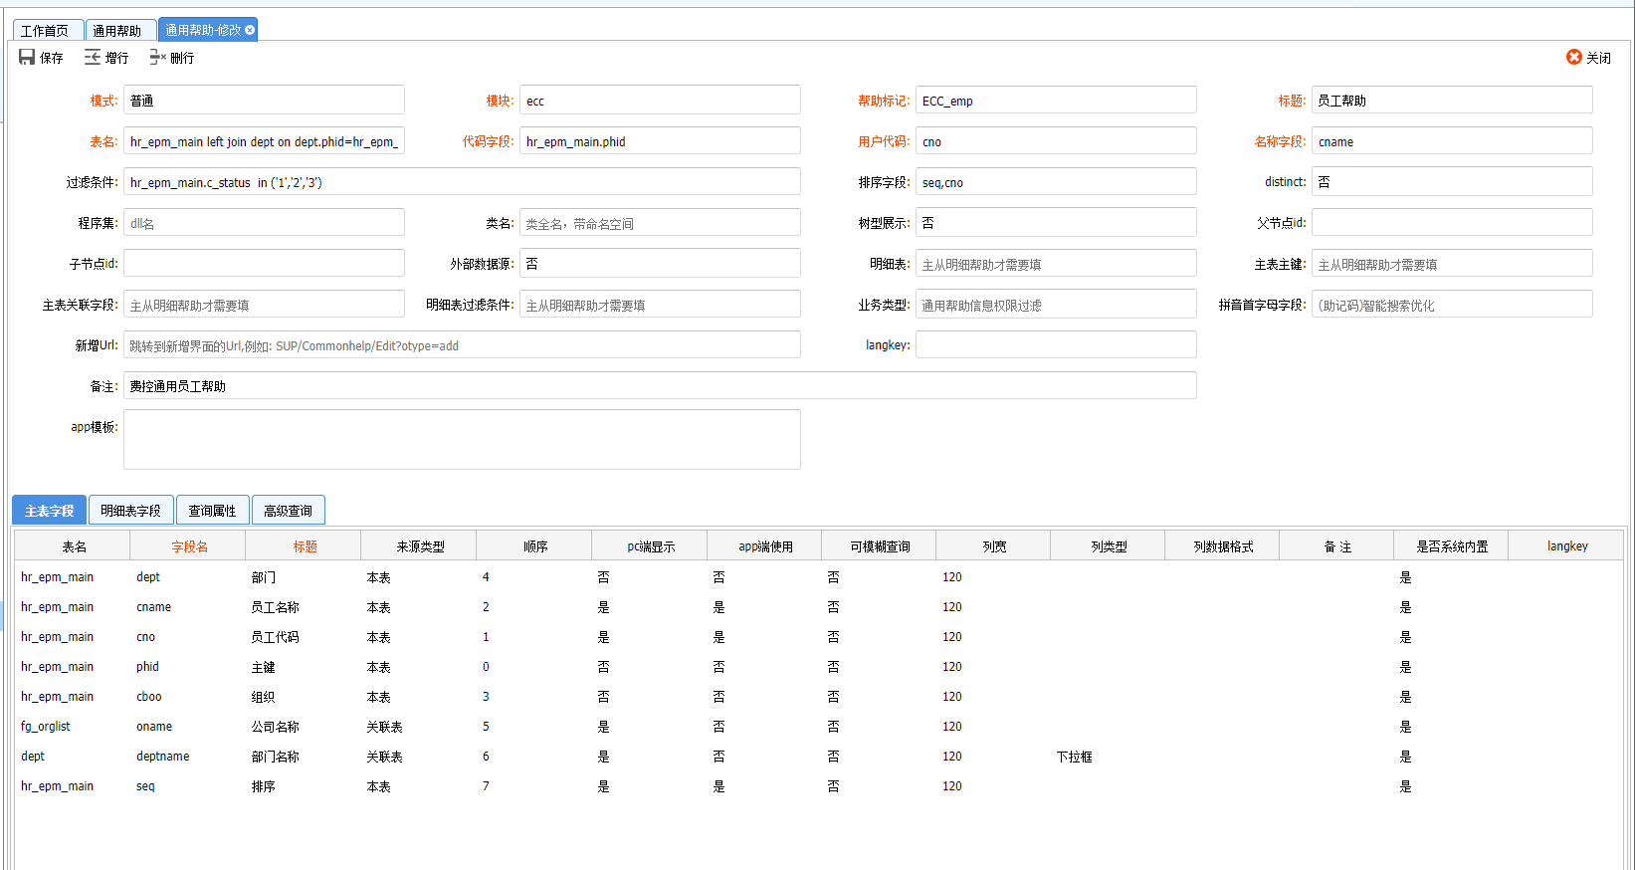
Task: Click the 增行 add-row icon
Action: pos(93,57)
